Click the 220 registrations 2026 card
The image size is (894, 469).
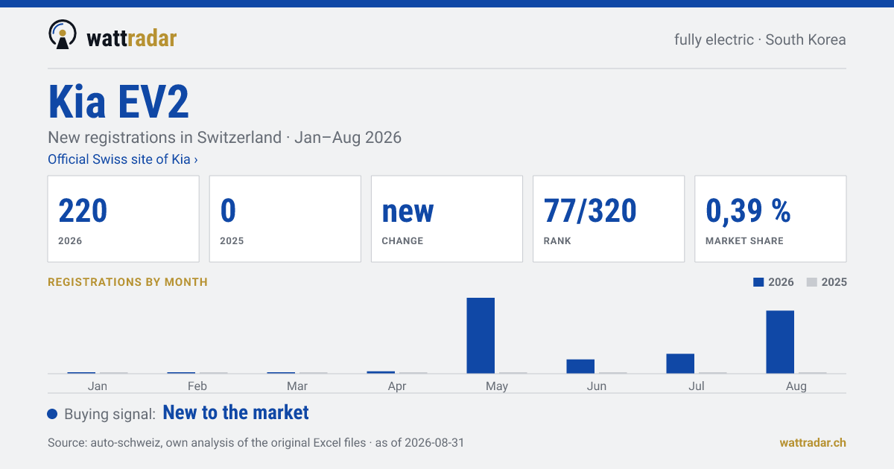[124, 219]
